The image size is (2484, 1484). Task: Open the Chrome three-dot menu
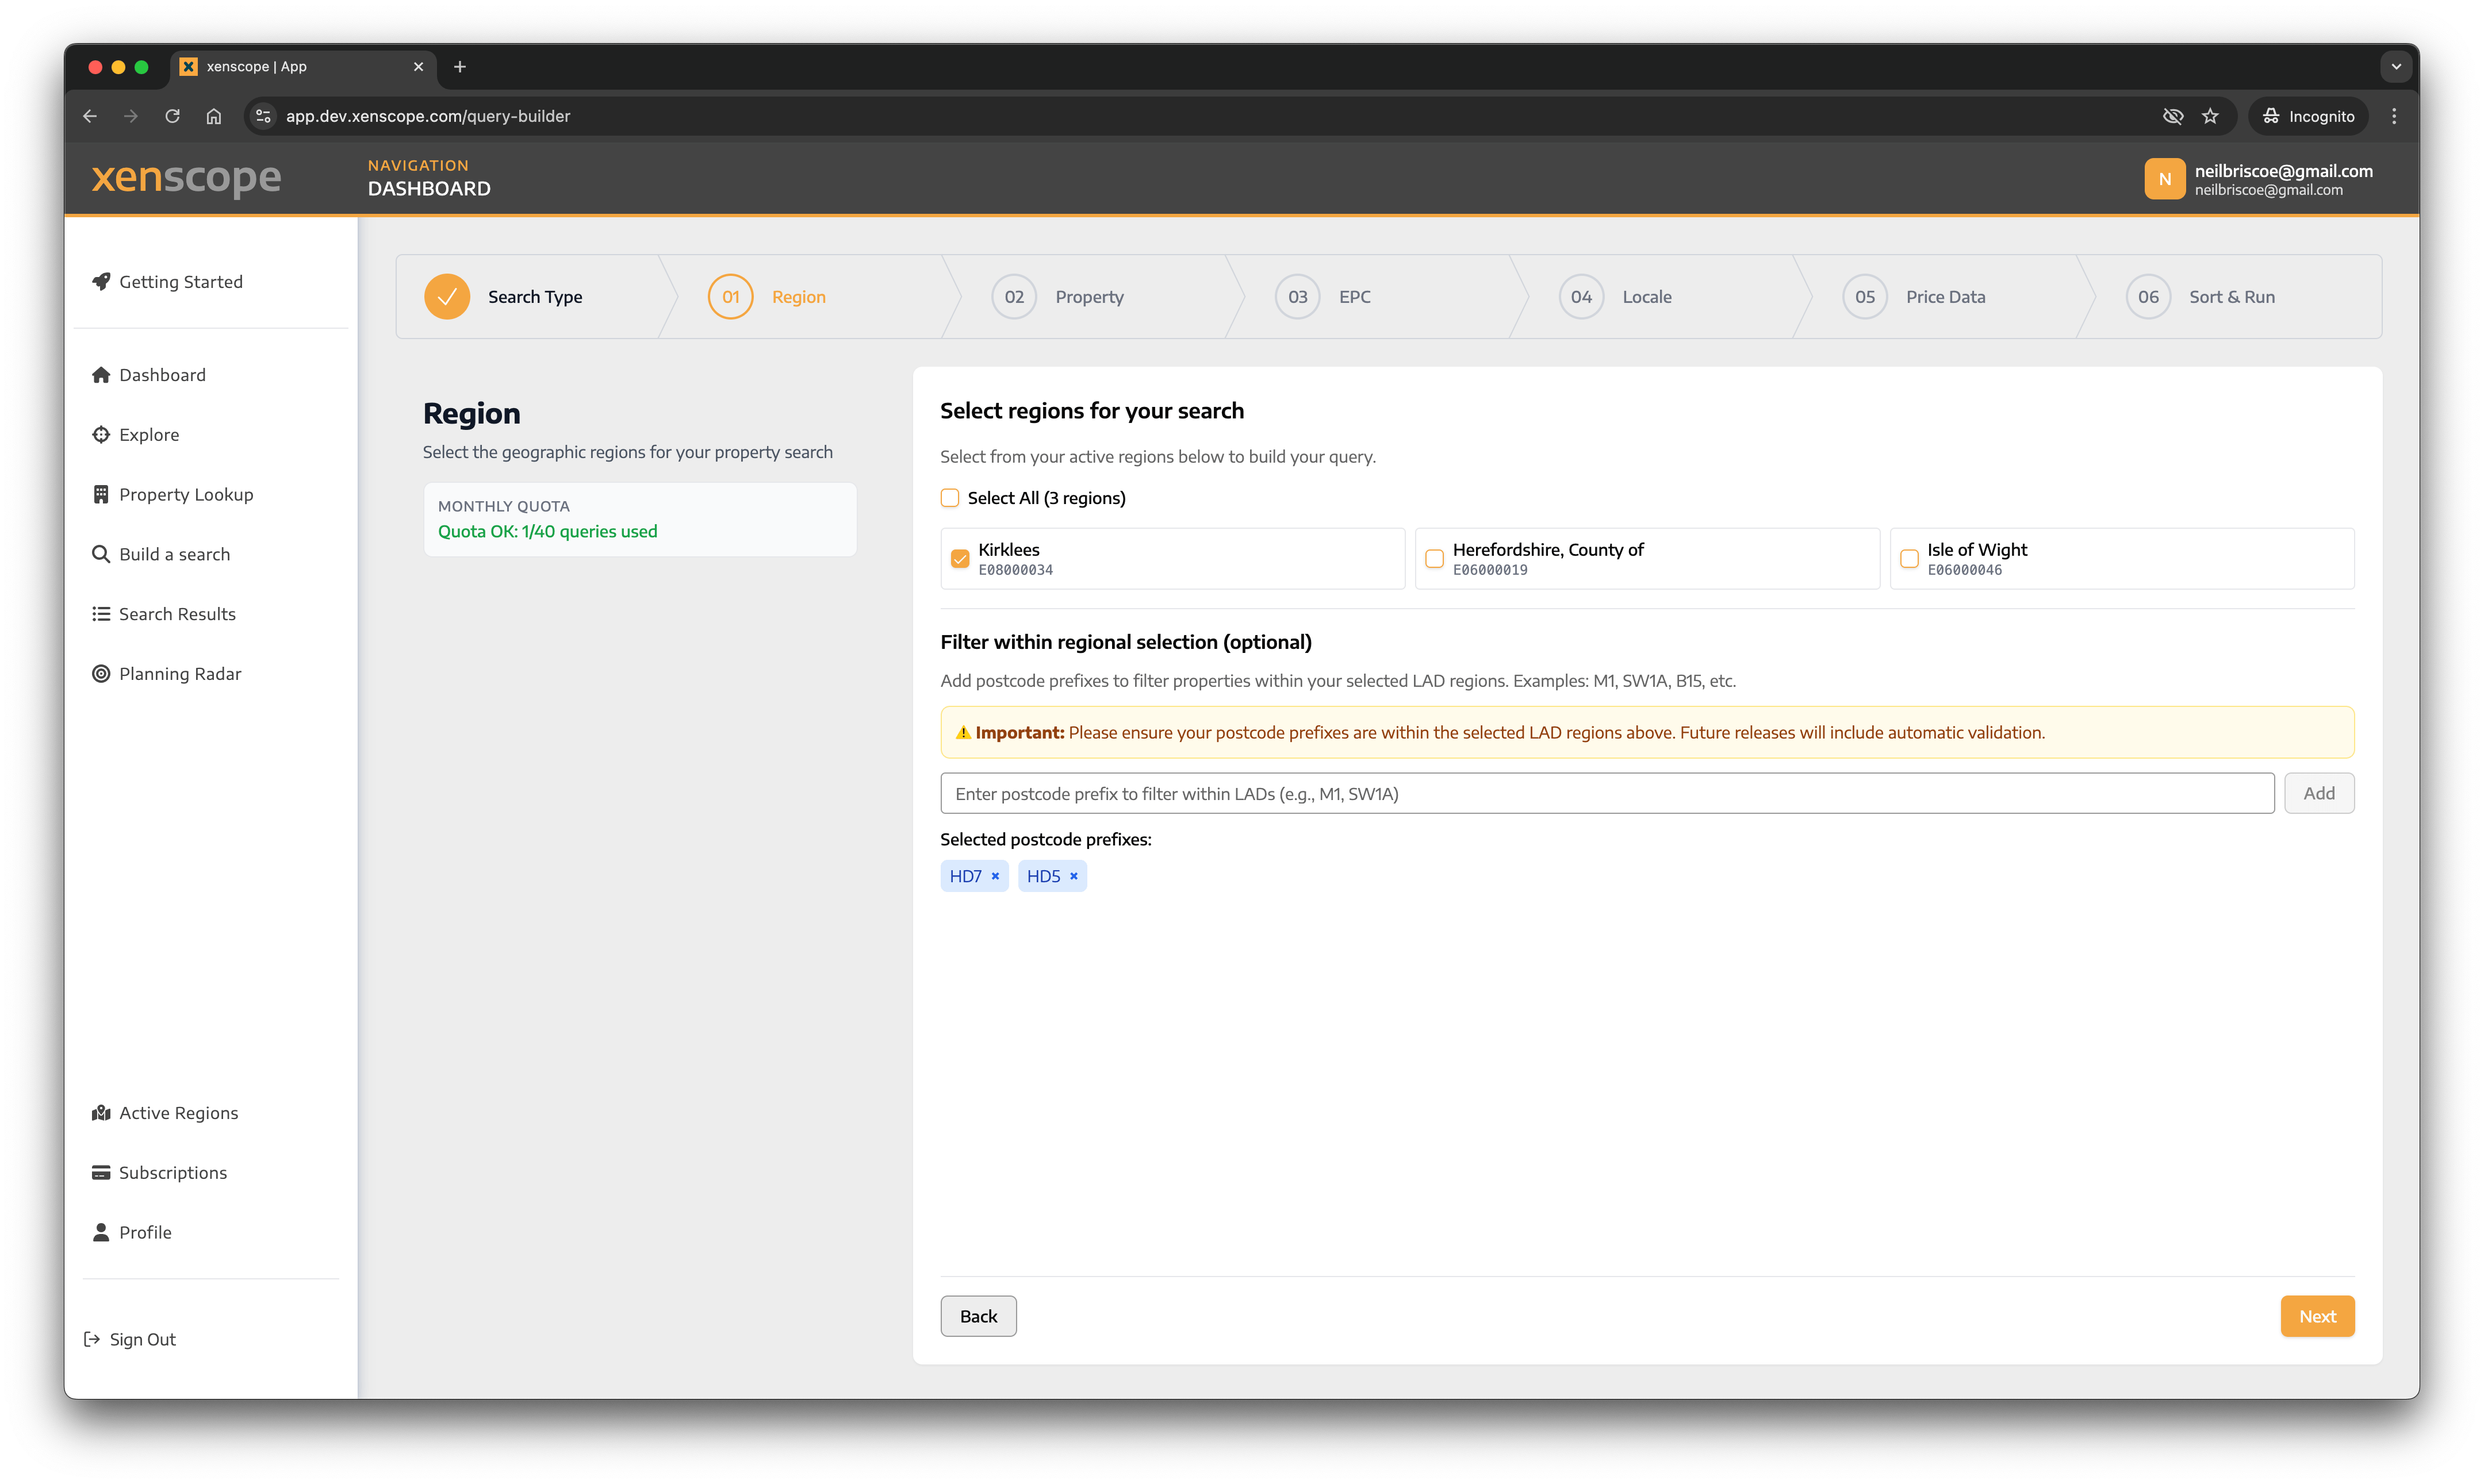(x=2394, y=116)
